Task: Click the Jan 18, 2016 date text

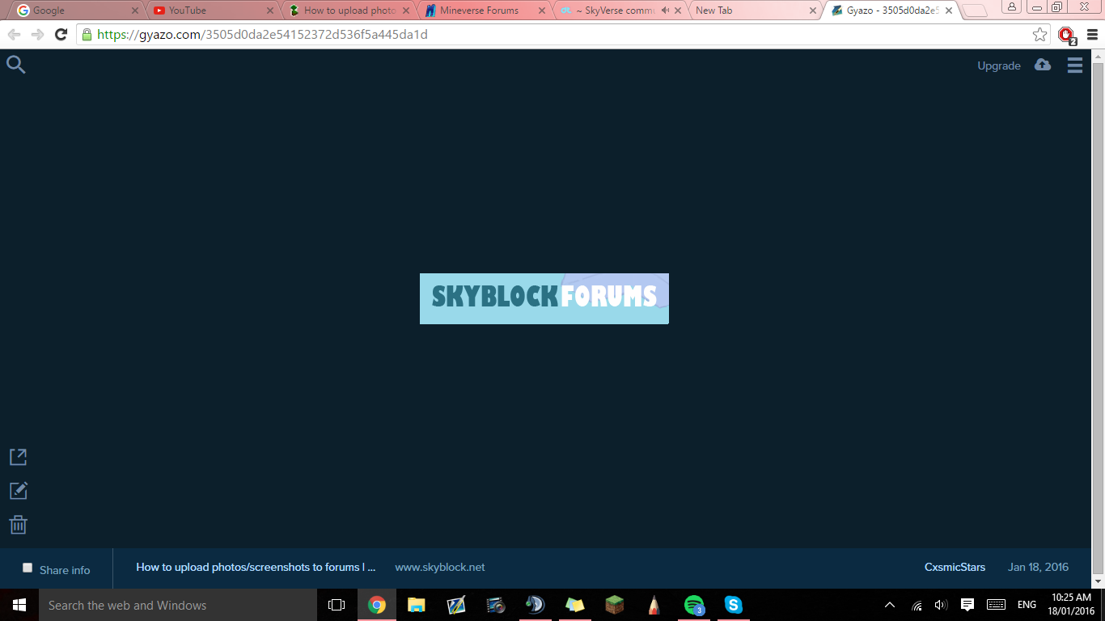Action: 1038,567
